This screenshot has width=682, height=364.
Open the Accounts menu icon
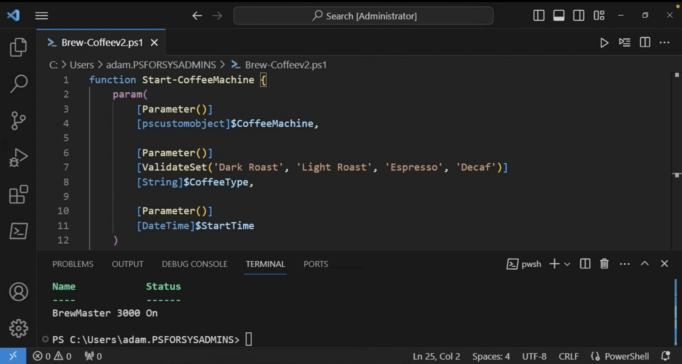(18, 292)
